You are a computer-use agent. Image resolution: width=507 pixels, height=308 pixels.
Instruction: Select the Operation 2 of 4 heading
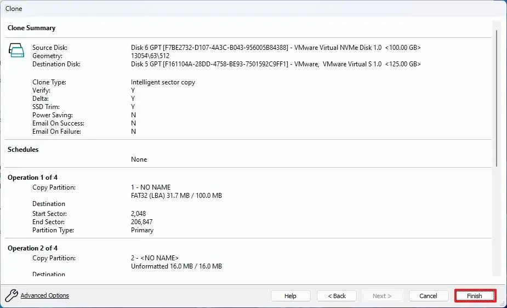[x=32, y=248]
